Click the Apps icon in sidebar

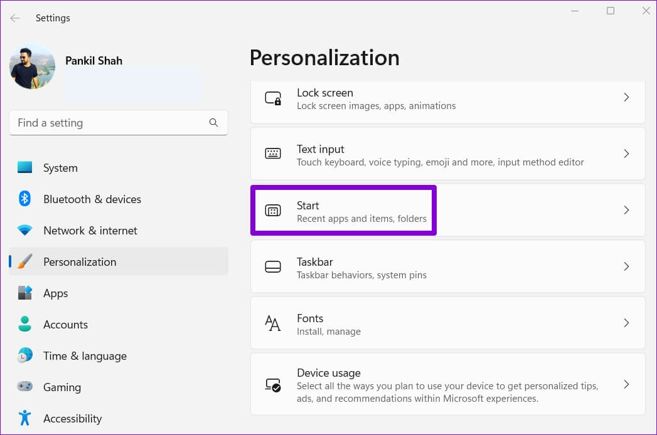tap(24, 293)
